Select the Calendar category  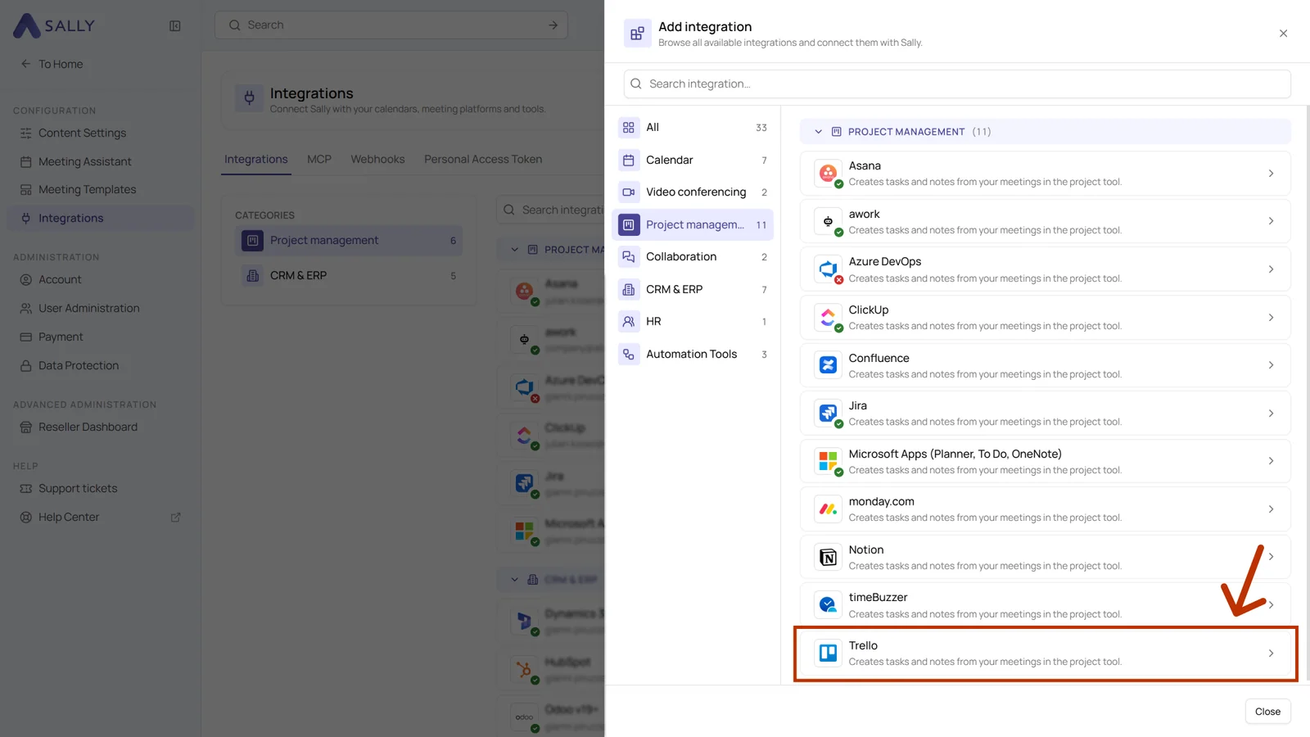pos(693,160)
